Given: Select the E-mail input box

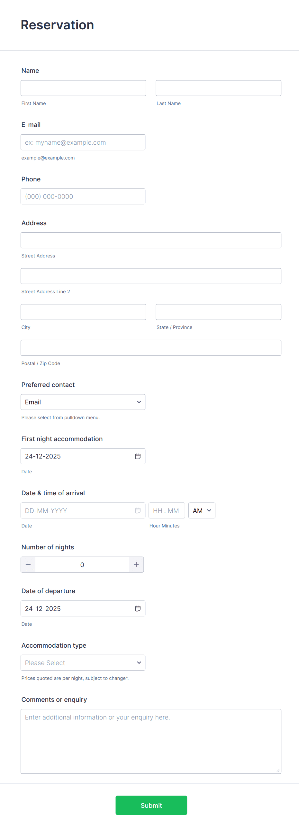Looking at the screenshot, I should (83, 142).
